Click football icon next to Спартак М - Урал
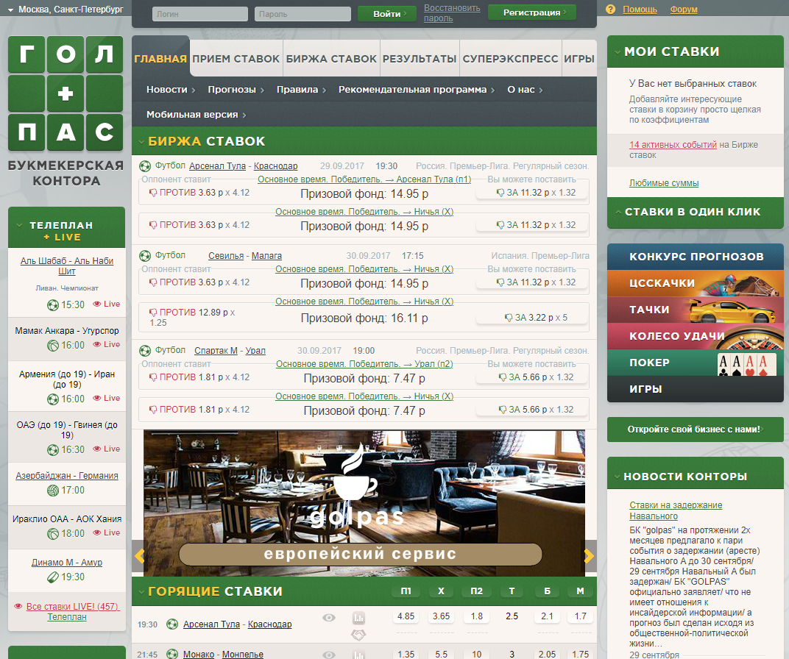The width and height of the screenshot is (789, 659). coord(145,350)
